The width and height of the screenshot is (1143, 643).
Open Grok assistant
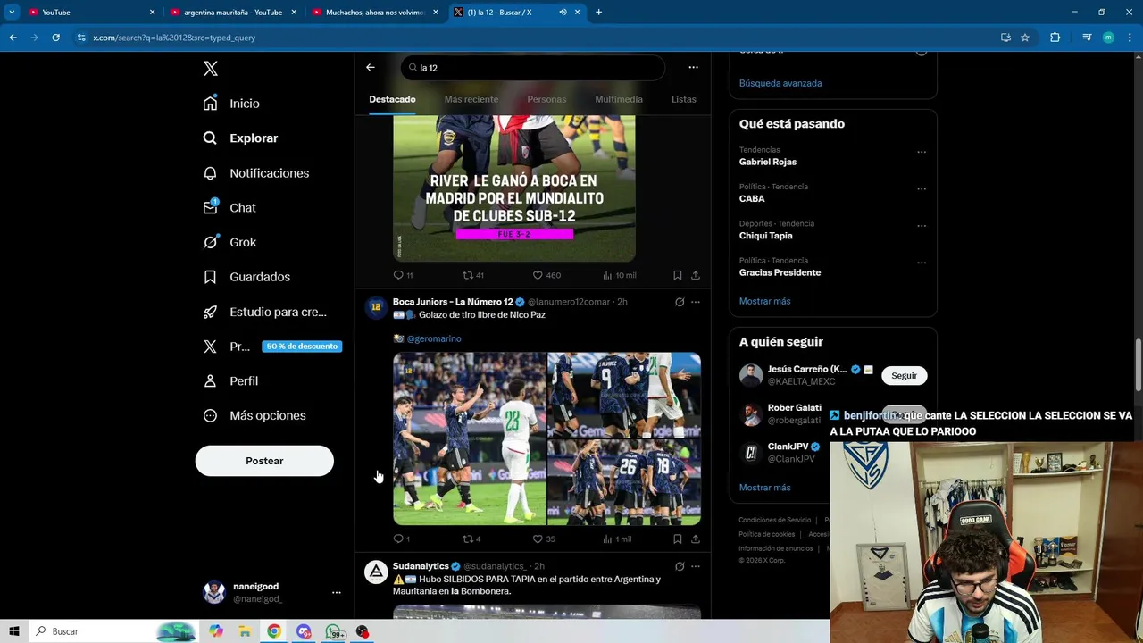(x=229, y=242)
